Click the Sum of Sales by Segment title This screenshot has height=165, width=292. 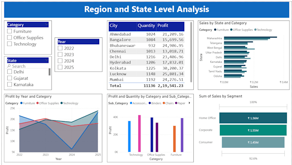[220, 96]
